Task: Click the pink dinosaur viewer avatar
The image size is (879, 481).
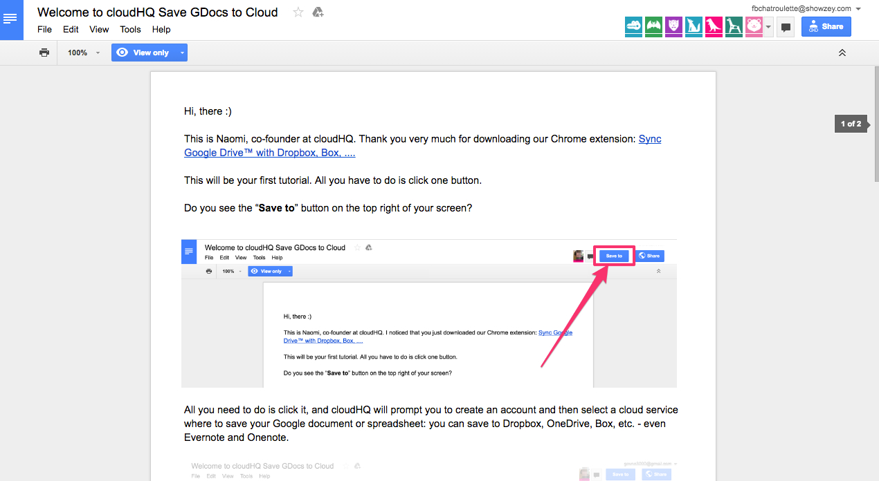Action: coord(714,27)
